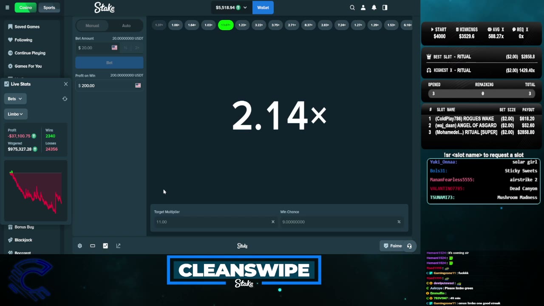Click the currency flag in the Bet Amount field
The image size is (544, 306).
114,48
